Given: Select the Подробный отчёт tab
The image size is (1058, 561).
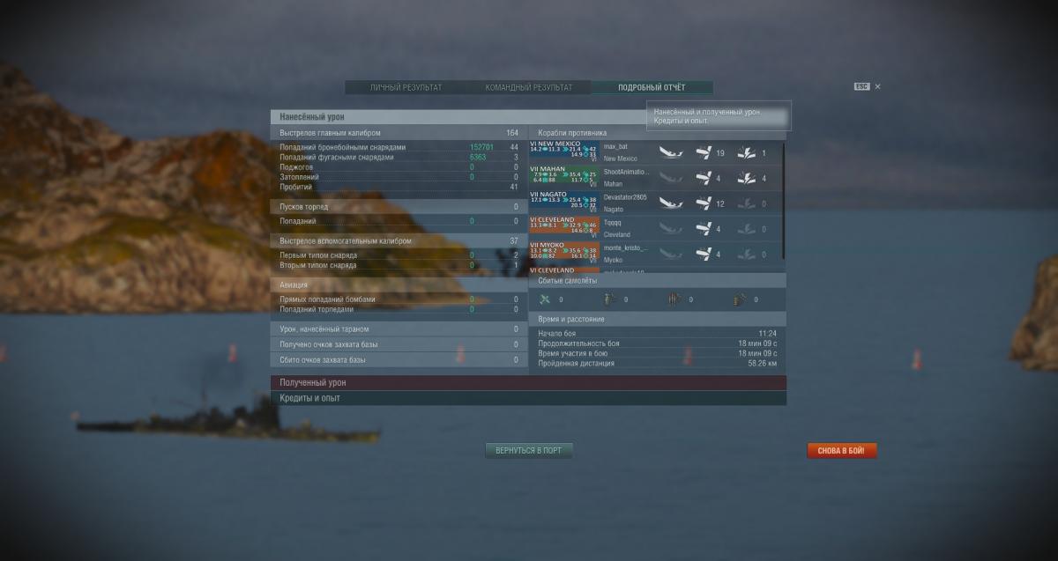Looking at the screenshot, I should 652,88.
